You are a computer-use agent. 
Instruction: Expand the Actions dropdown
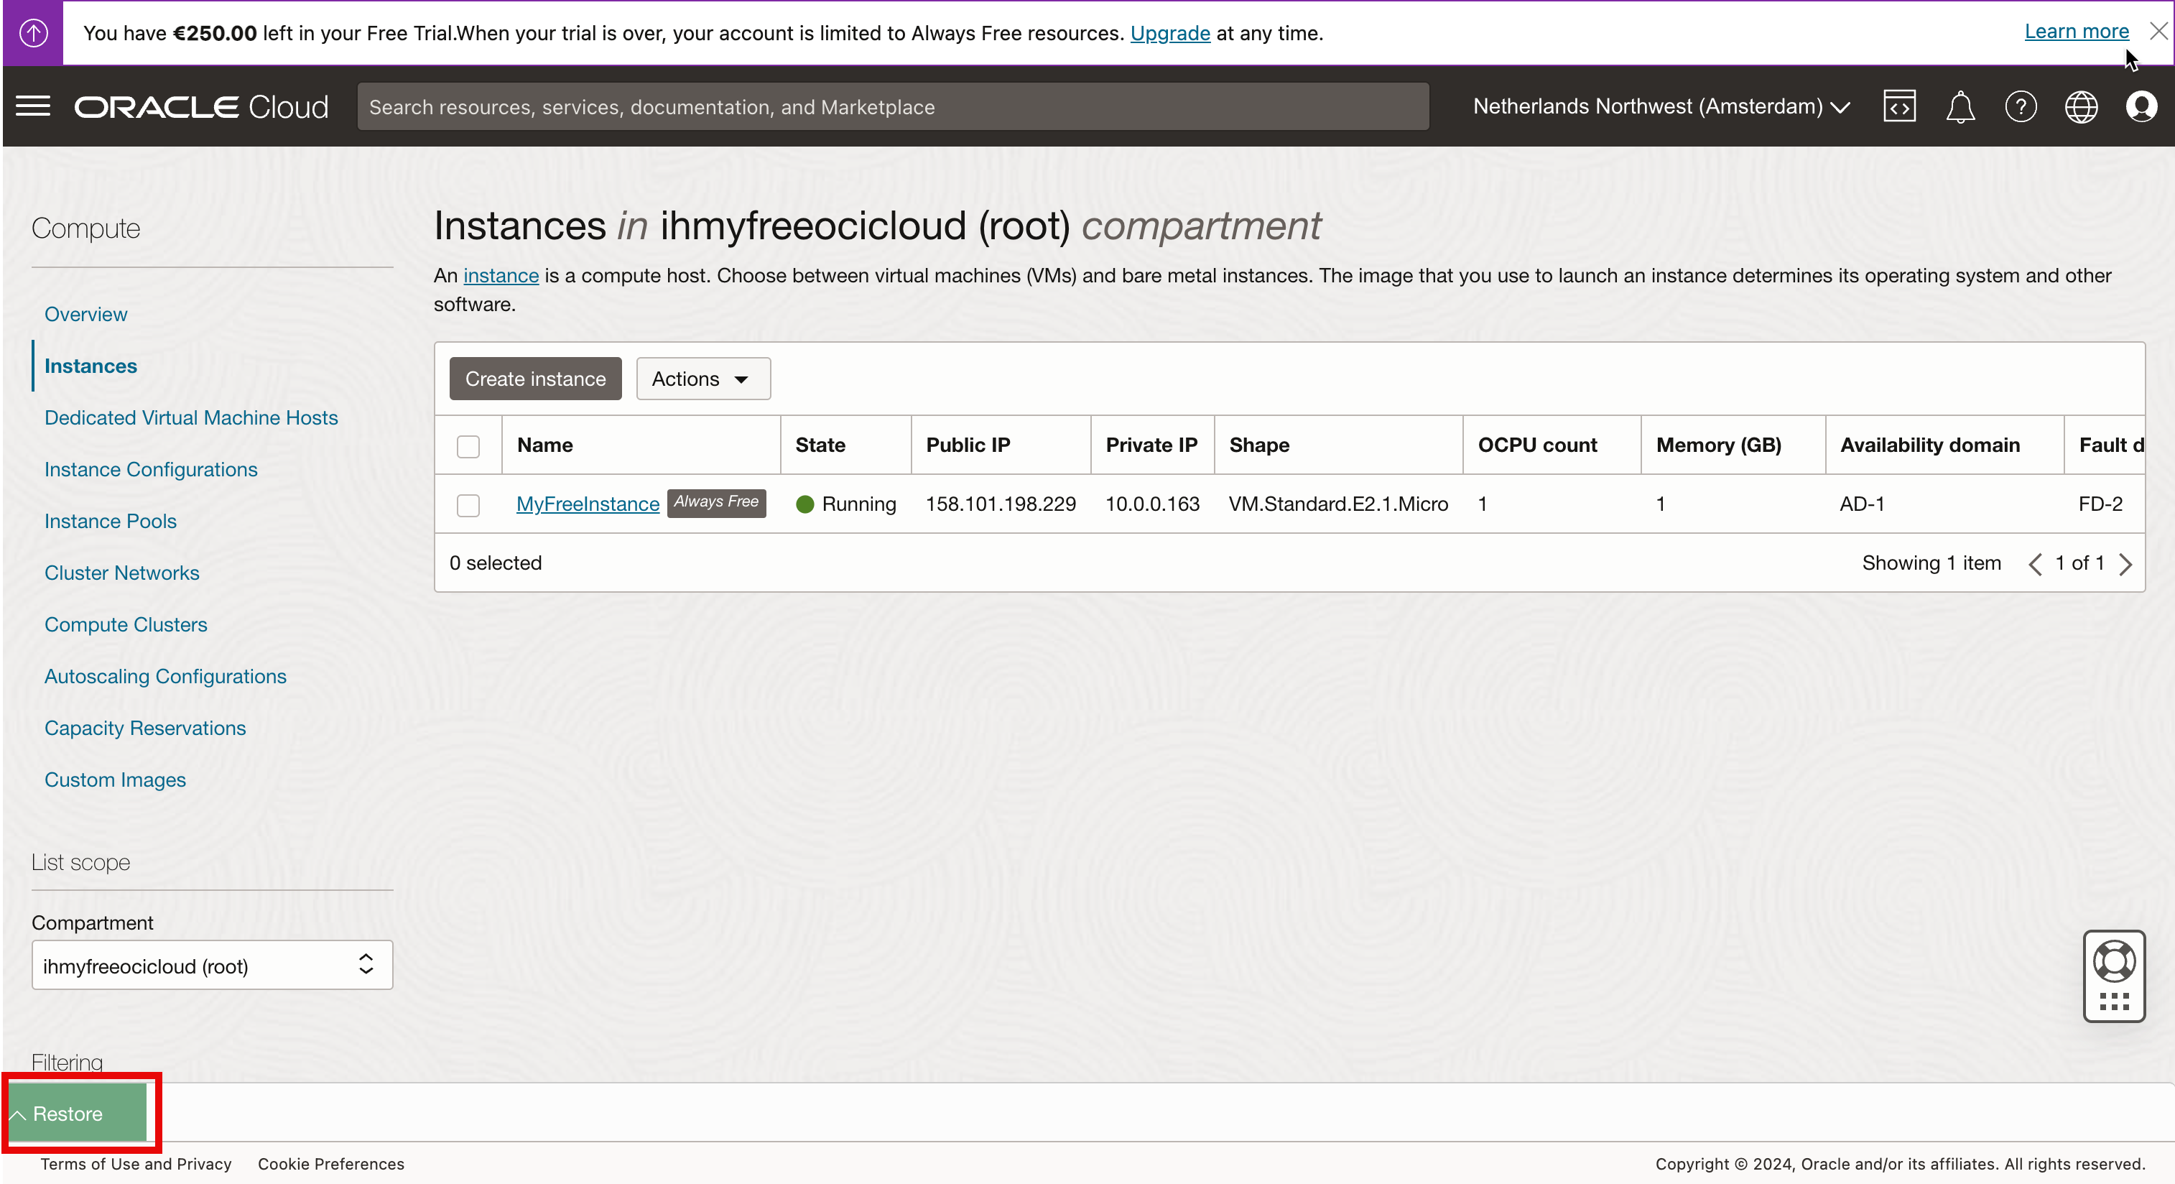click(x=702, y=379)
